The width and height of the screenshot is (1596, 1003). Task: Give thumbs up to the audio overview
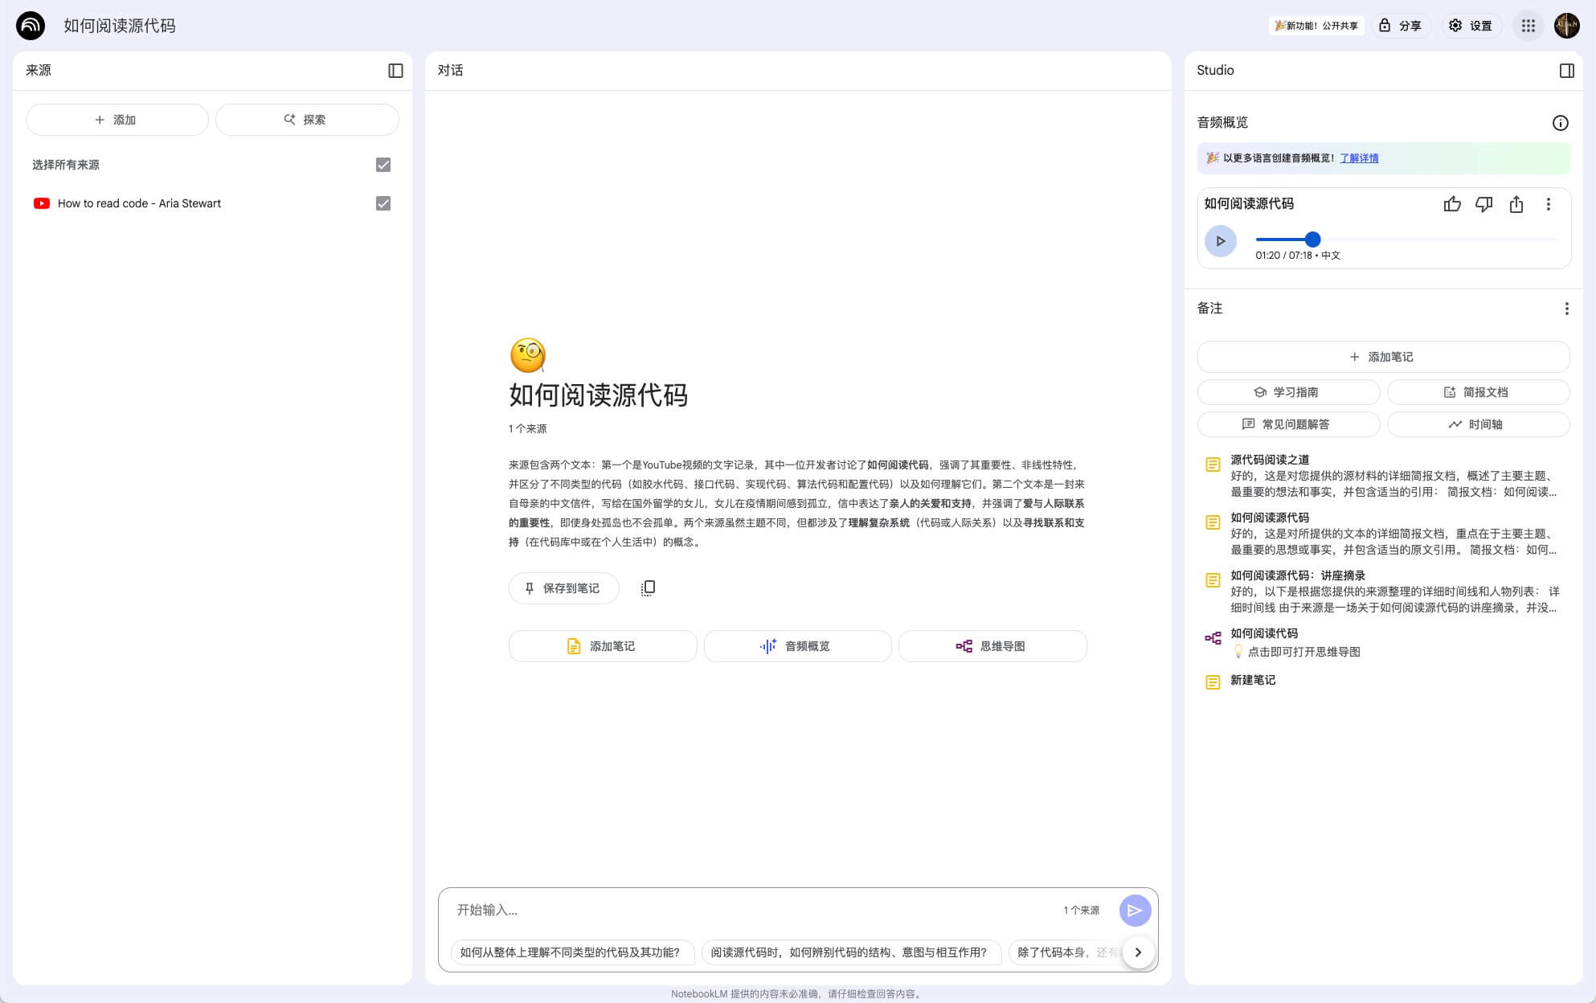1451,204
